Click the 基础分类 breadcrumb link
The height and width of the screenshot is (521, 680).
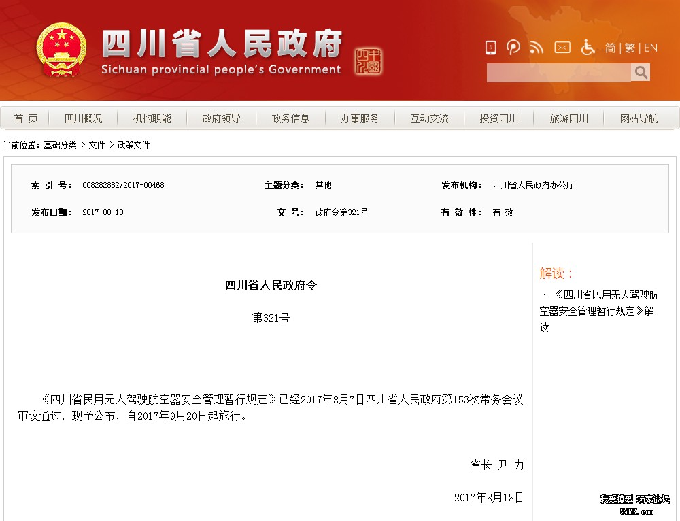pos(60,145)
